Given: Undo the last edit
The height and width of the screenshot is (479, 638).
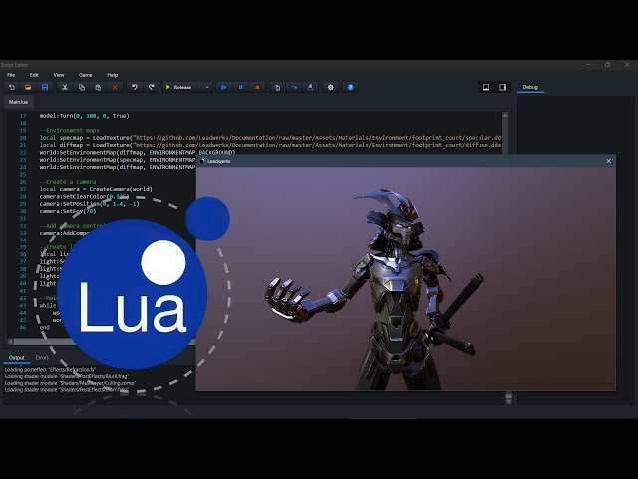Looking at the screenshot, I should coord(135,87).
